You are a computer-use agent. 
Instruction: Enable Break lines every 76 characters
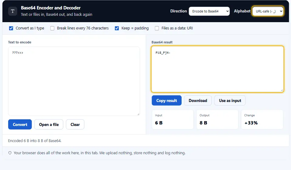52,28
